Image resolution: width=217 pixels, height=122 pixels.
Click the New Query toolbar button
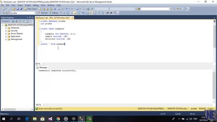pyautogui.click(x=31, y=9)
